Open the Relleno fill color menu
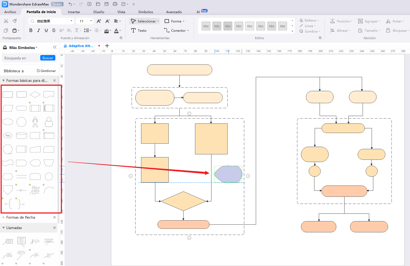The width and height of the screenshot is (410, 266). [x=309, y=20]
